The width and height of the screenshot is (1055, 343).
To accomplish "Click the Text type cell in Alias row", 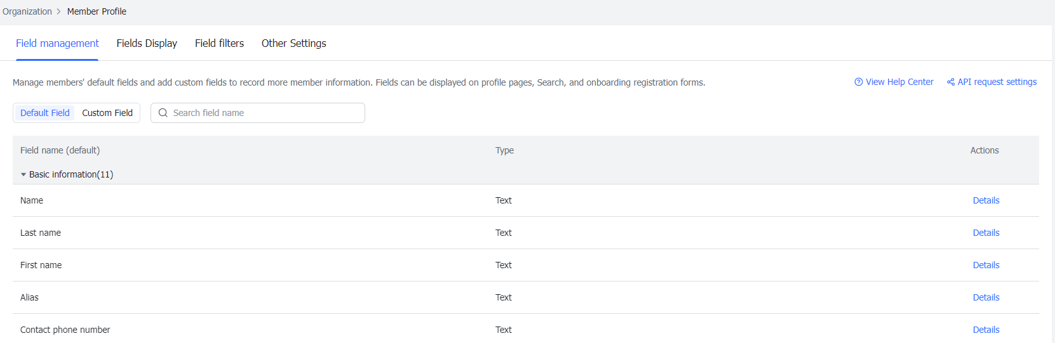I will 504,297.
